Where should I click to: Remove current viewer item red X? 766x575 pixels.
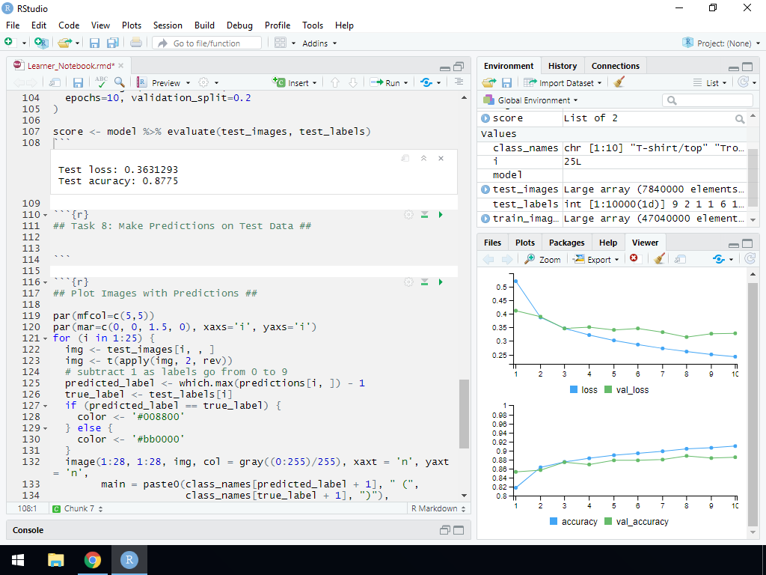pyautogui.click(x=634, y=258)
